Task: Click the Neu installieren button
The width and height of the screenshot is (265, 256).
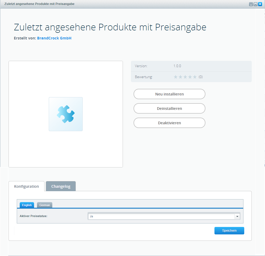Action: [169, 94]
